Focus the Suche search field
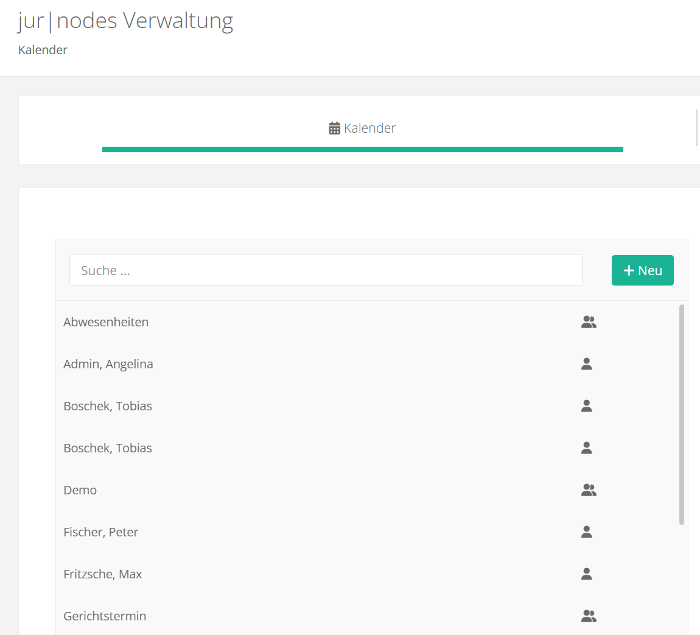The width and height of the screenshot is (700, 635). tap(326, 270)
